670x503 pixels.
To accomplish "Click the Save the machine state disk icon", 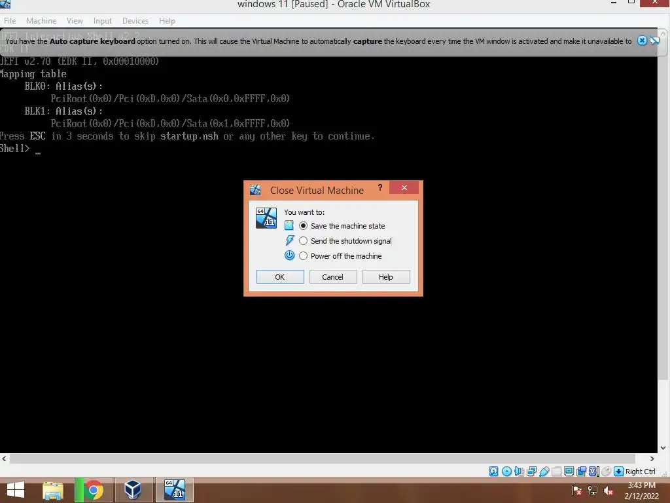I will point(289,225).
